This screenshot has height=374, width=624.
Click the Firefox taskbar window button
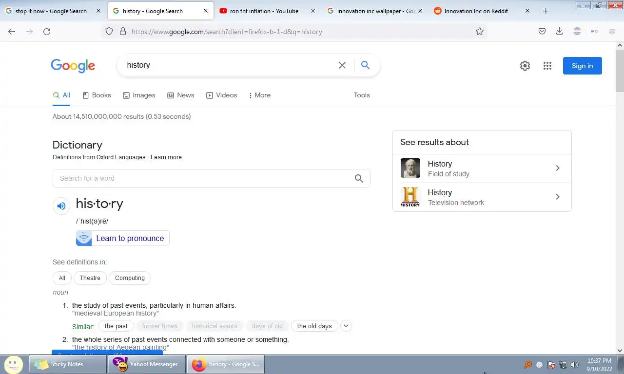(226, 364)
